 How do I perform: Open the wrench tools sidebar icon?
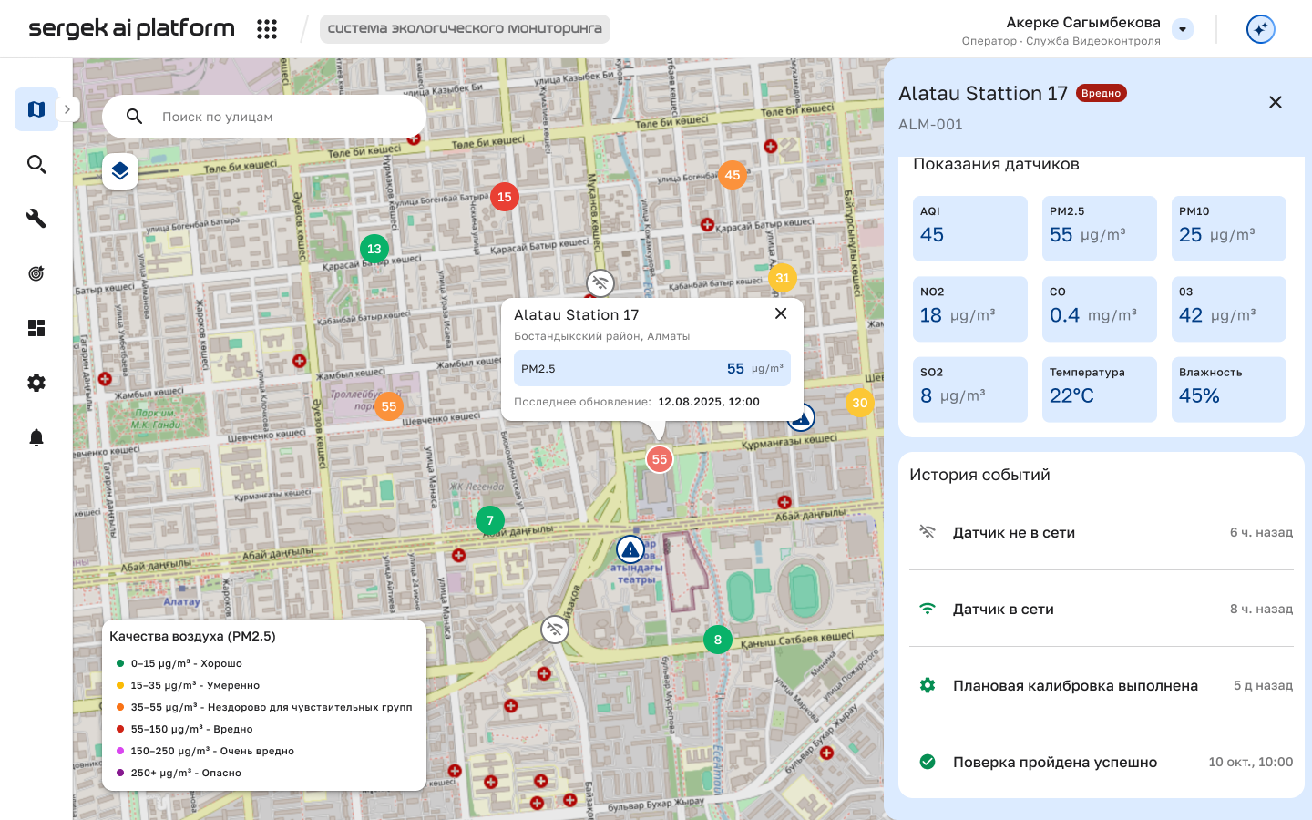[x=36, y=219]
